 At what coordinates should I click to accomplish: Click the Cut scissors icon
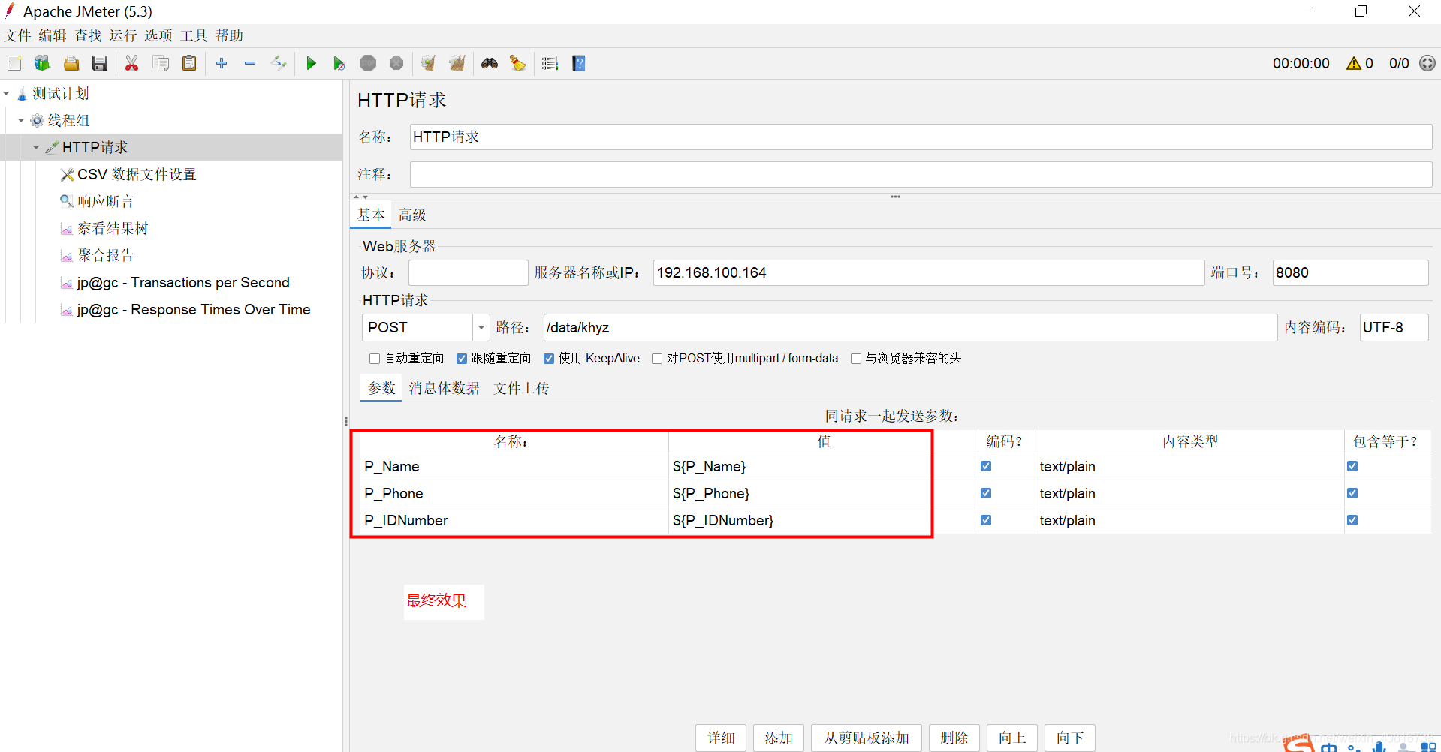[132, 64]
